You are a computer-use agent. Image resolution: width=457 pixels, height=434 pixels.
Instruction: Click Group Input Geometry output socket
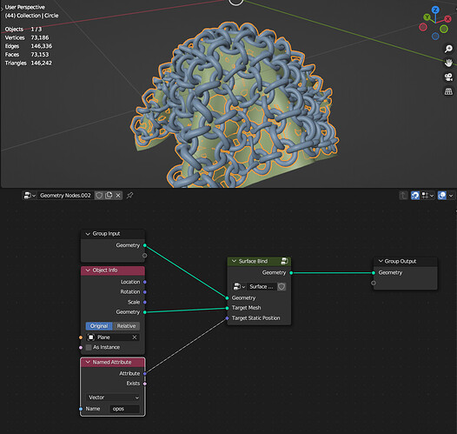(145, 245)
